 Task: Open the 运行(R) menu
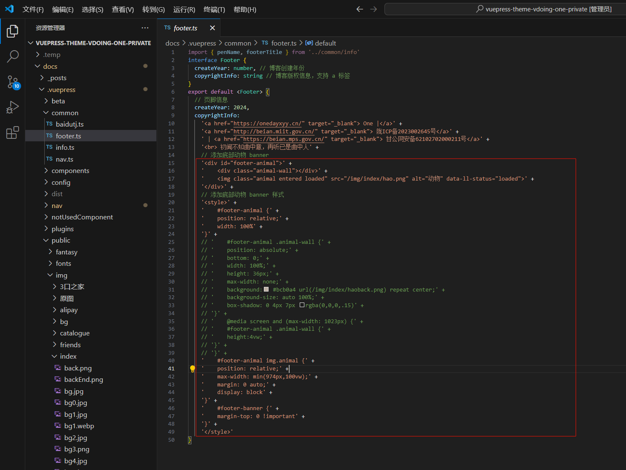point(184,9)
